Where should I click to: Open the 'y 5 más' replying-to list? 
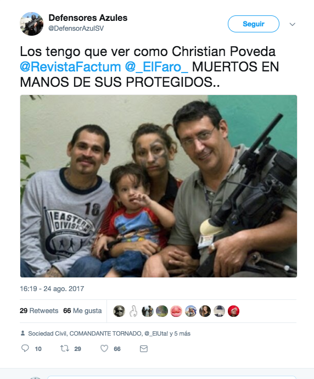tap(180, 333)
